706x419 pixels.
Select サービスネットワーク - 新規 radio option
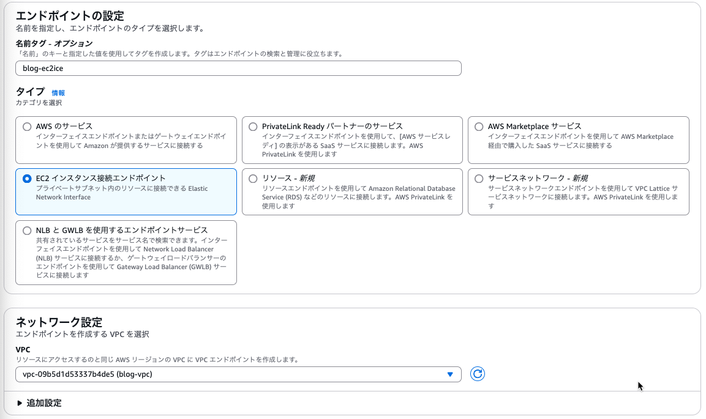[x=479, y=179]
